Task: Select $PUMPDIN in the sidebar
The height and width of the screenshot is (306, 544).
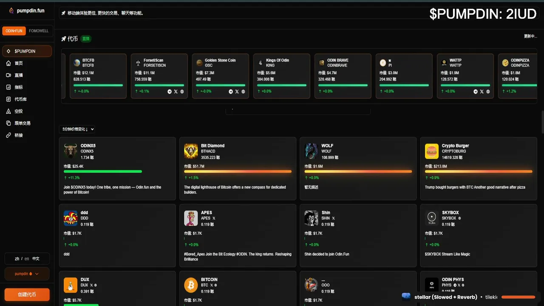Action: pyautogui.click(x=27, y=51)
